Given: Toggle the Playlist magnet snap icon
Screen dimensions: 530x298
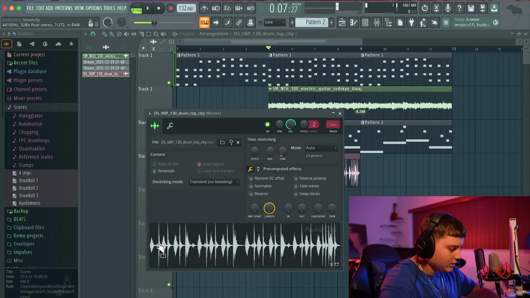Looking at the screenshot, I should pyautogui.click(x=93, y=34).
